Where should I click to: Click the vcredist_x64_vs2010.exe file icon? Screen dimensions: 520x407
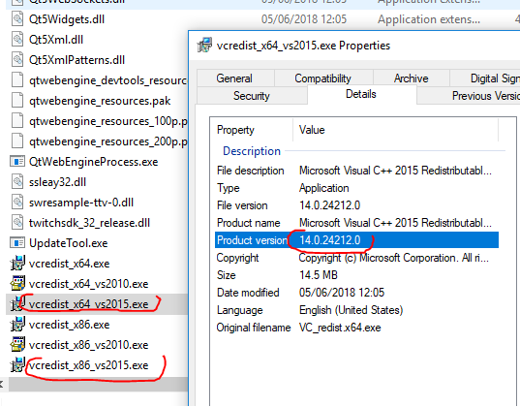pyautogui.click(x=17, y=284)
